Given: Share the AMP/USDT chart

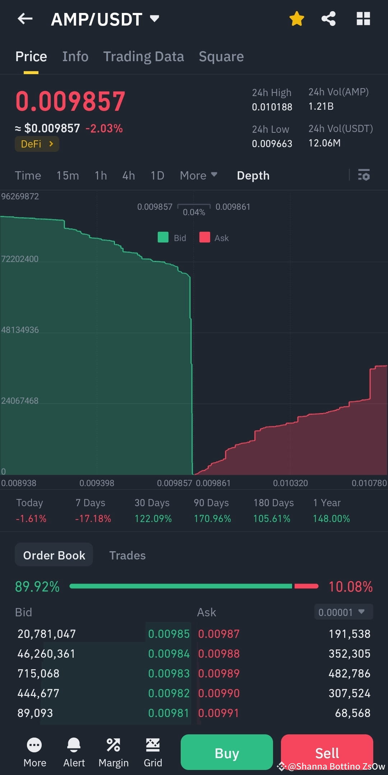Looking at the screenshot, I should pyautogui.click(x=329, y=19).
